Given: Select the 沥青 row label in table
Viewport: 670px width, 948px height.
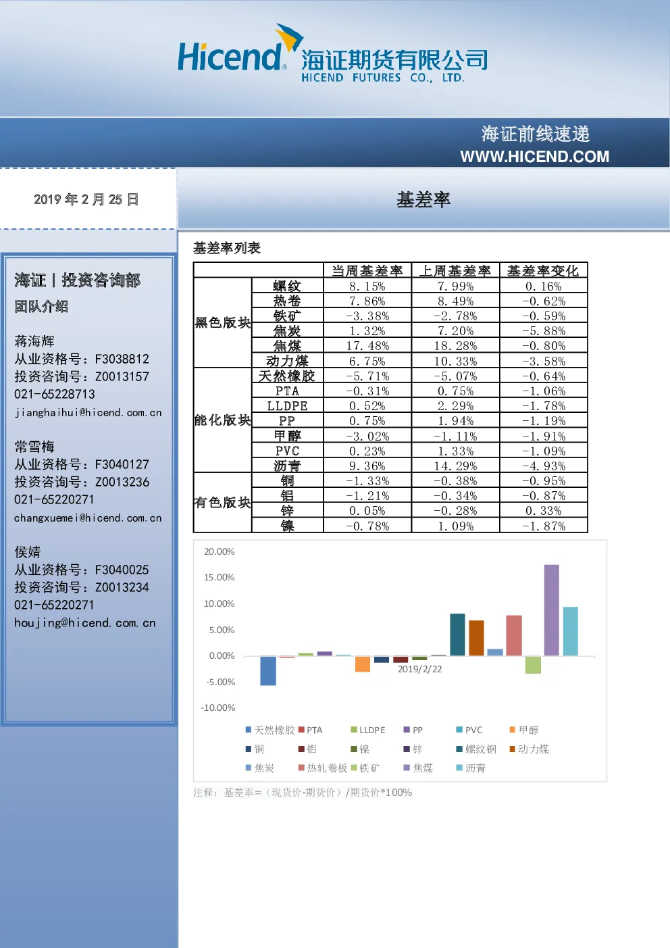Looking at the screenshot, I should click(x=287, y=466).
